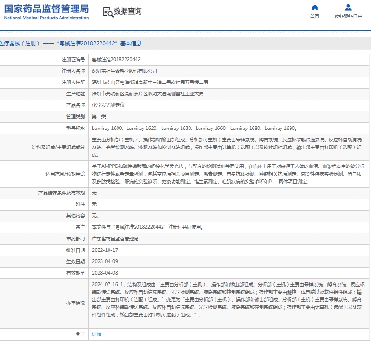Click the 结构及组成/主要组成成分 label
This screenshot has width=371, height=342.
pyautogui.click(x=58, y=148)
